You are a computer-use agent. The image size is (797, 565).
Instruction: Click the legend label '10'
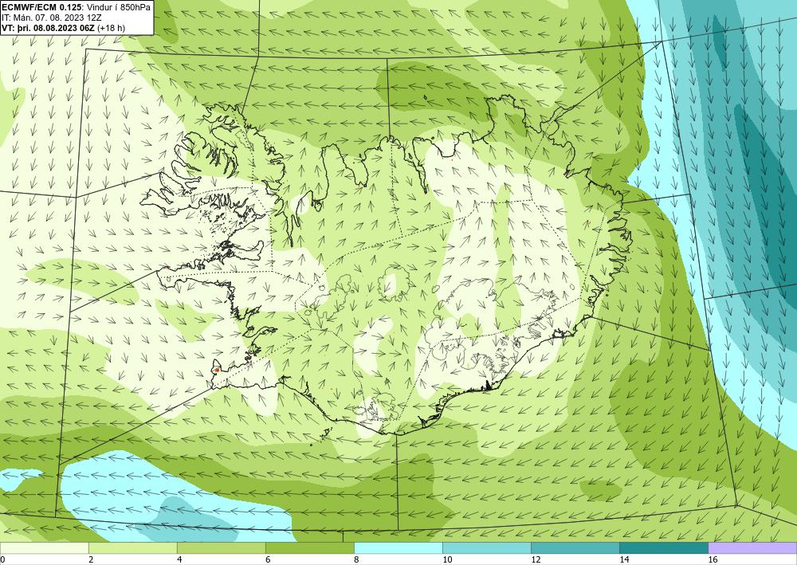click(x=447, y=559)
